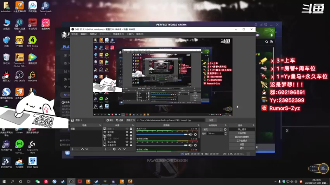Click 设置 Settings button in Controls

pos(242,145)
